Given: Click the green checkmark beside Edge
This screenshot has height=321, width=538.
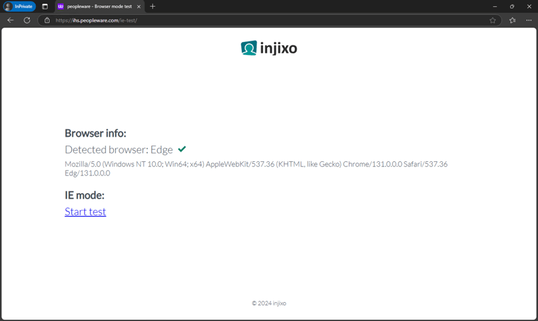Looking at the screenshot, I should (x=182, y=149).
